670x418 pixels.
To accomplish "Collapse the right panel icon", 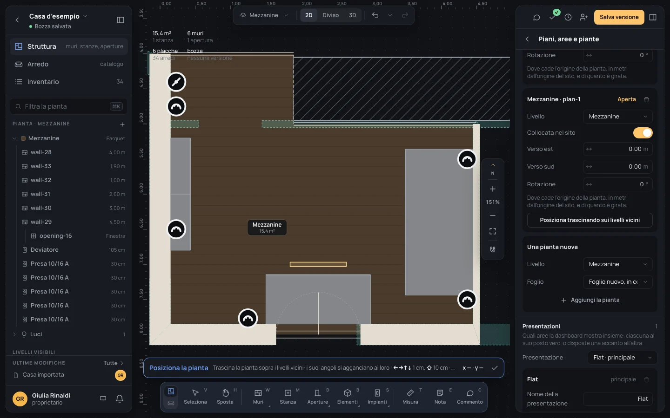I will 653,17.
